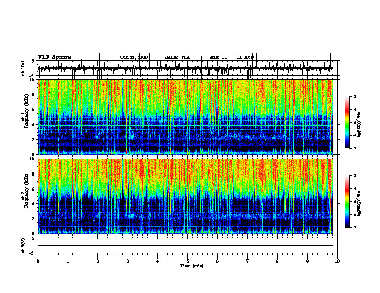The height and width of the screenshot is (293, 380).
Task: Click the ch.1 spectrogram color scale bar
Action: (347, 123)
